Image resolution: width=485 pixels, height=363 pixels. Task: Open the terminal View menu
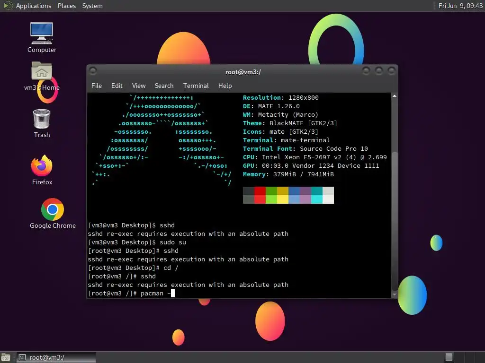[x=139, y=86]
